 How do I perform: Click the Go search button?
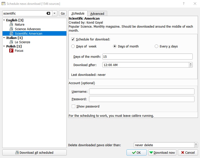63,13
